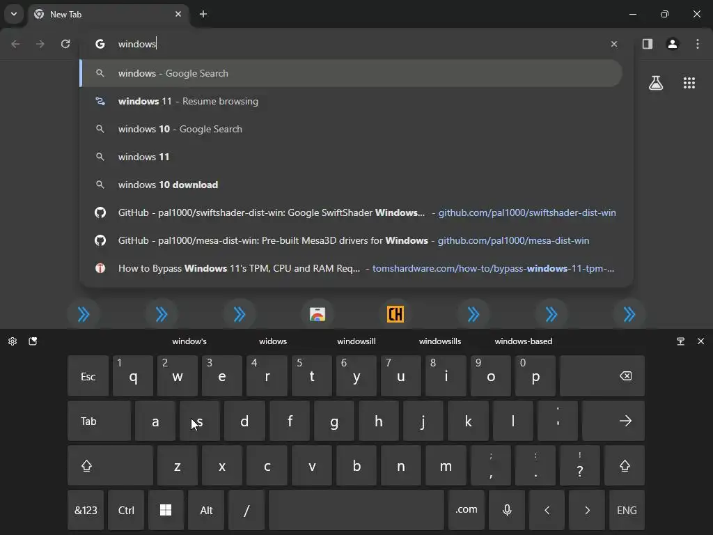Choose the 'windows-based' text suggestion
713x535 pixels.
[524, 341]
